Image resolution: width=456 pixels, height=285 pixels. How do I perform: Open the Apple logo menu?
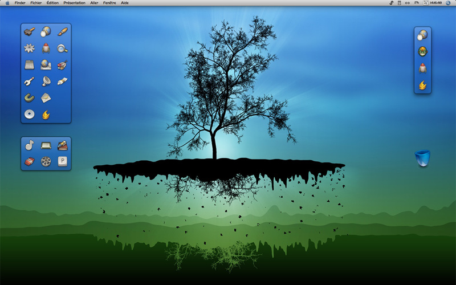tap(7, 3)
